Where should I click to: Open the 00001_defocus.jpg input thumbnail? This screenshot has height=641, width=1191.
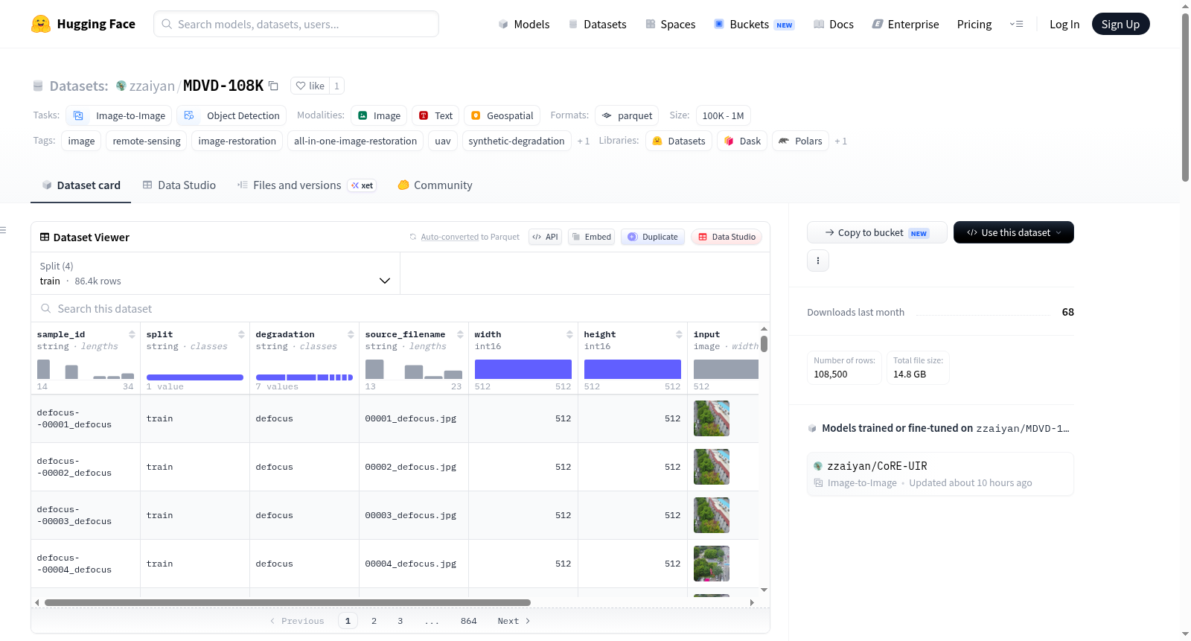pyautogui.click(x=712, y=418)
